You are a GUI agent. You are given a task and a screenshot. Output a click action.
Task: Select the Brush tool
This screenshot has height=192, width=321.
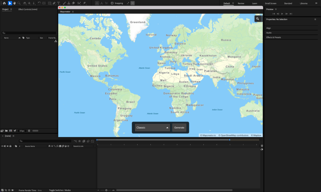64,3
